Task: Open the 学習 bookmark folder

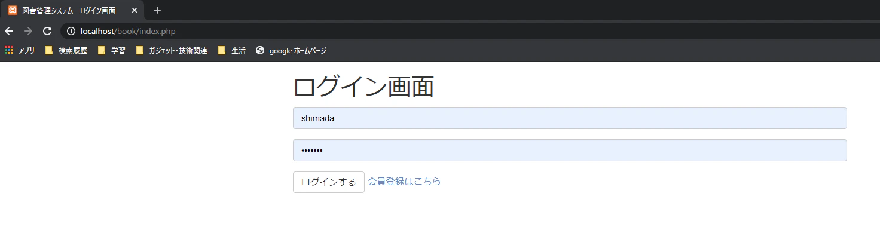Action: click(x=112, y=51)
